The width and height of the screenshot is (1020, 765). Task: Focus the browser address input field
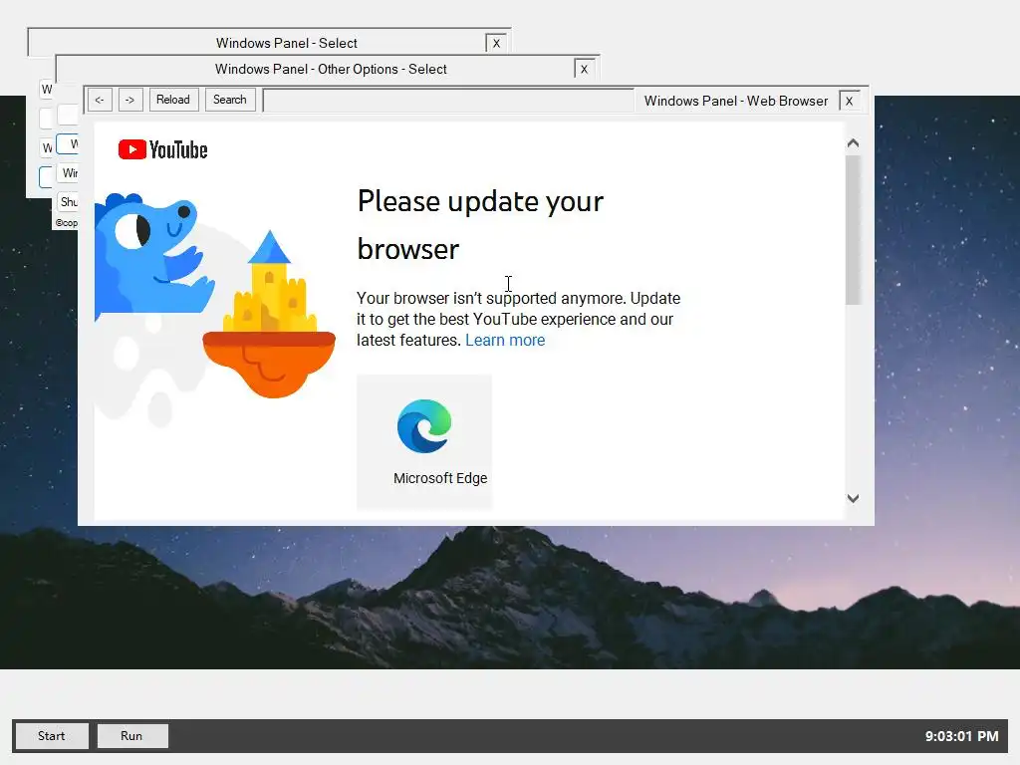[x=448, y=101]
